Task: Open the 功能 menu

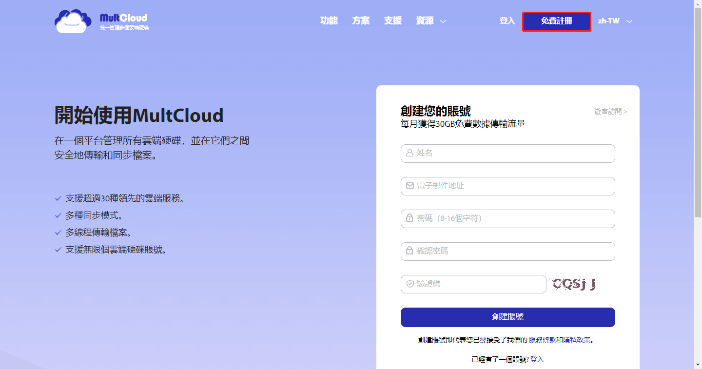Action: 329,21
